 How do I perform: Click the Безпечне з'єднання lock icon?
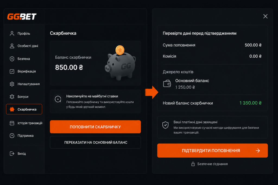tap(193, 164)
